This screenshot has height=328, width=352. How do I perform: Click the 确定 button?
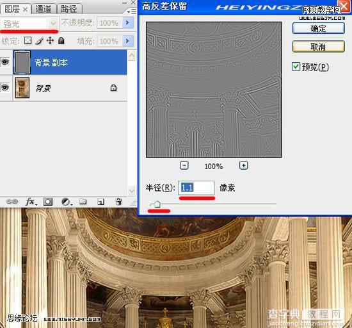coord(318,28)
